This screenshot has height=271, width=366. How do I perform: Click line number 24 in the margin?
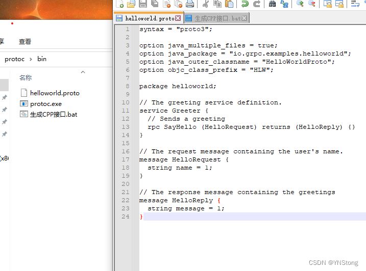point(126,216)
